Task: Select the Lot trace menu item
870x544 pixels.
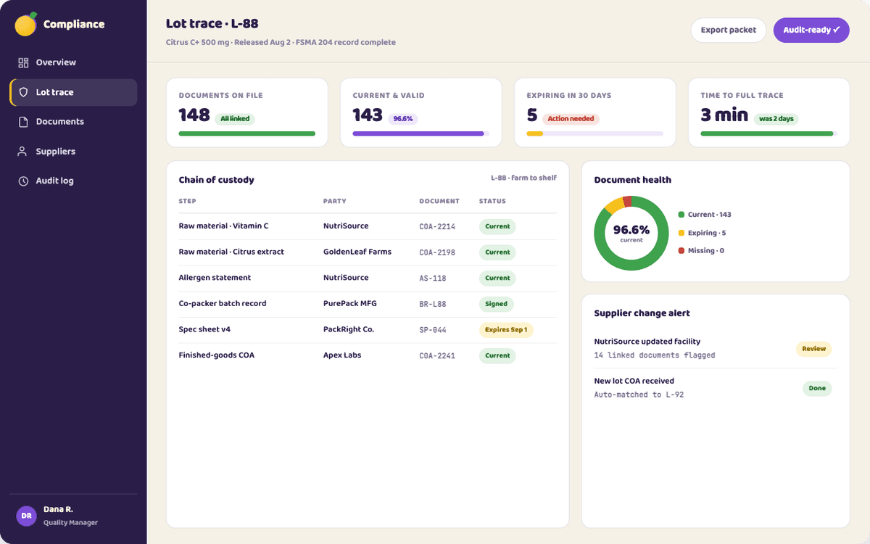Action: (73, 92)
